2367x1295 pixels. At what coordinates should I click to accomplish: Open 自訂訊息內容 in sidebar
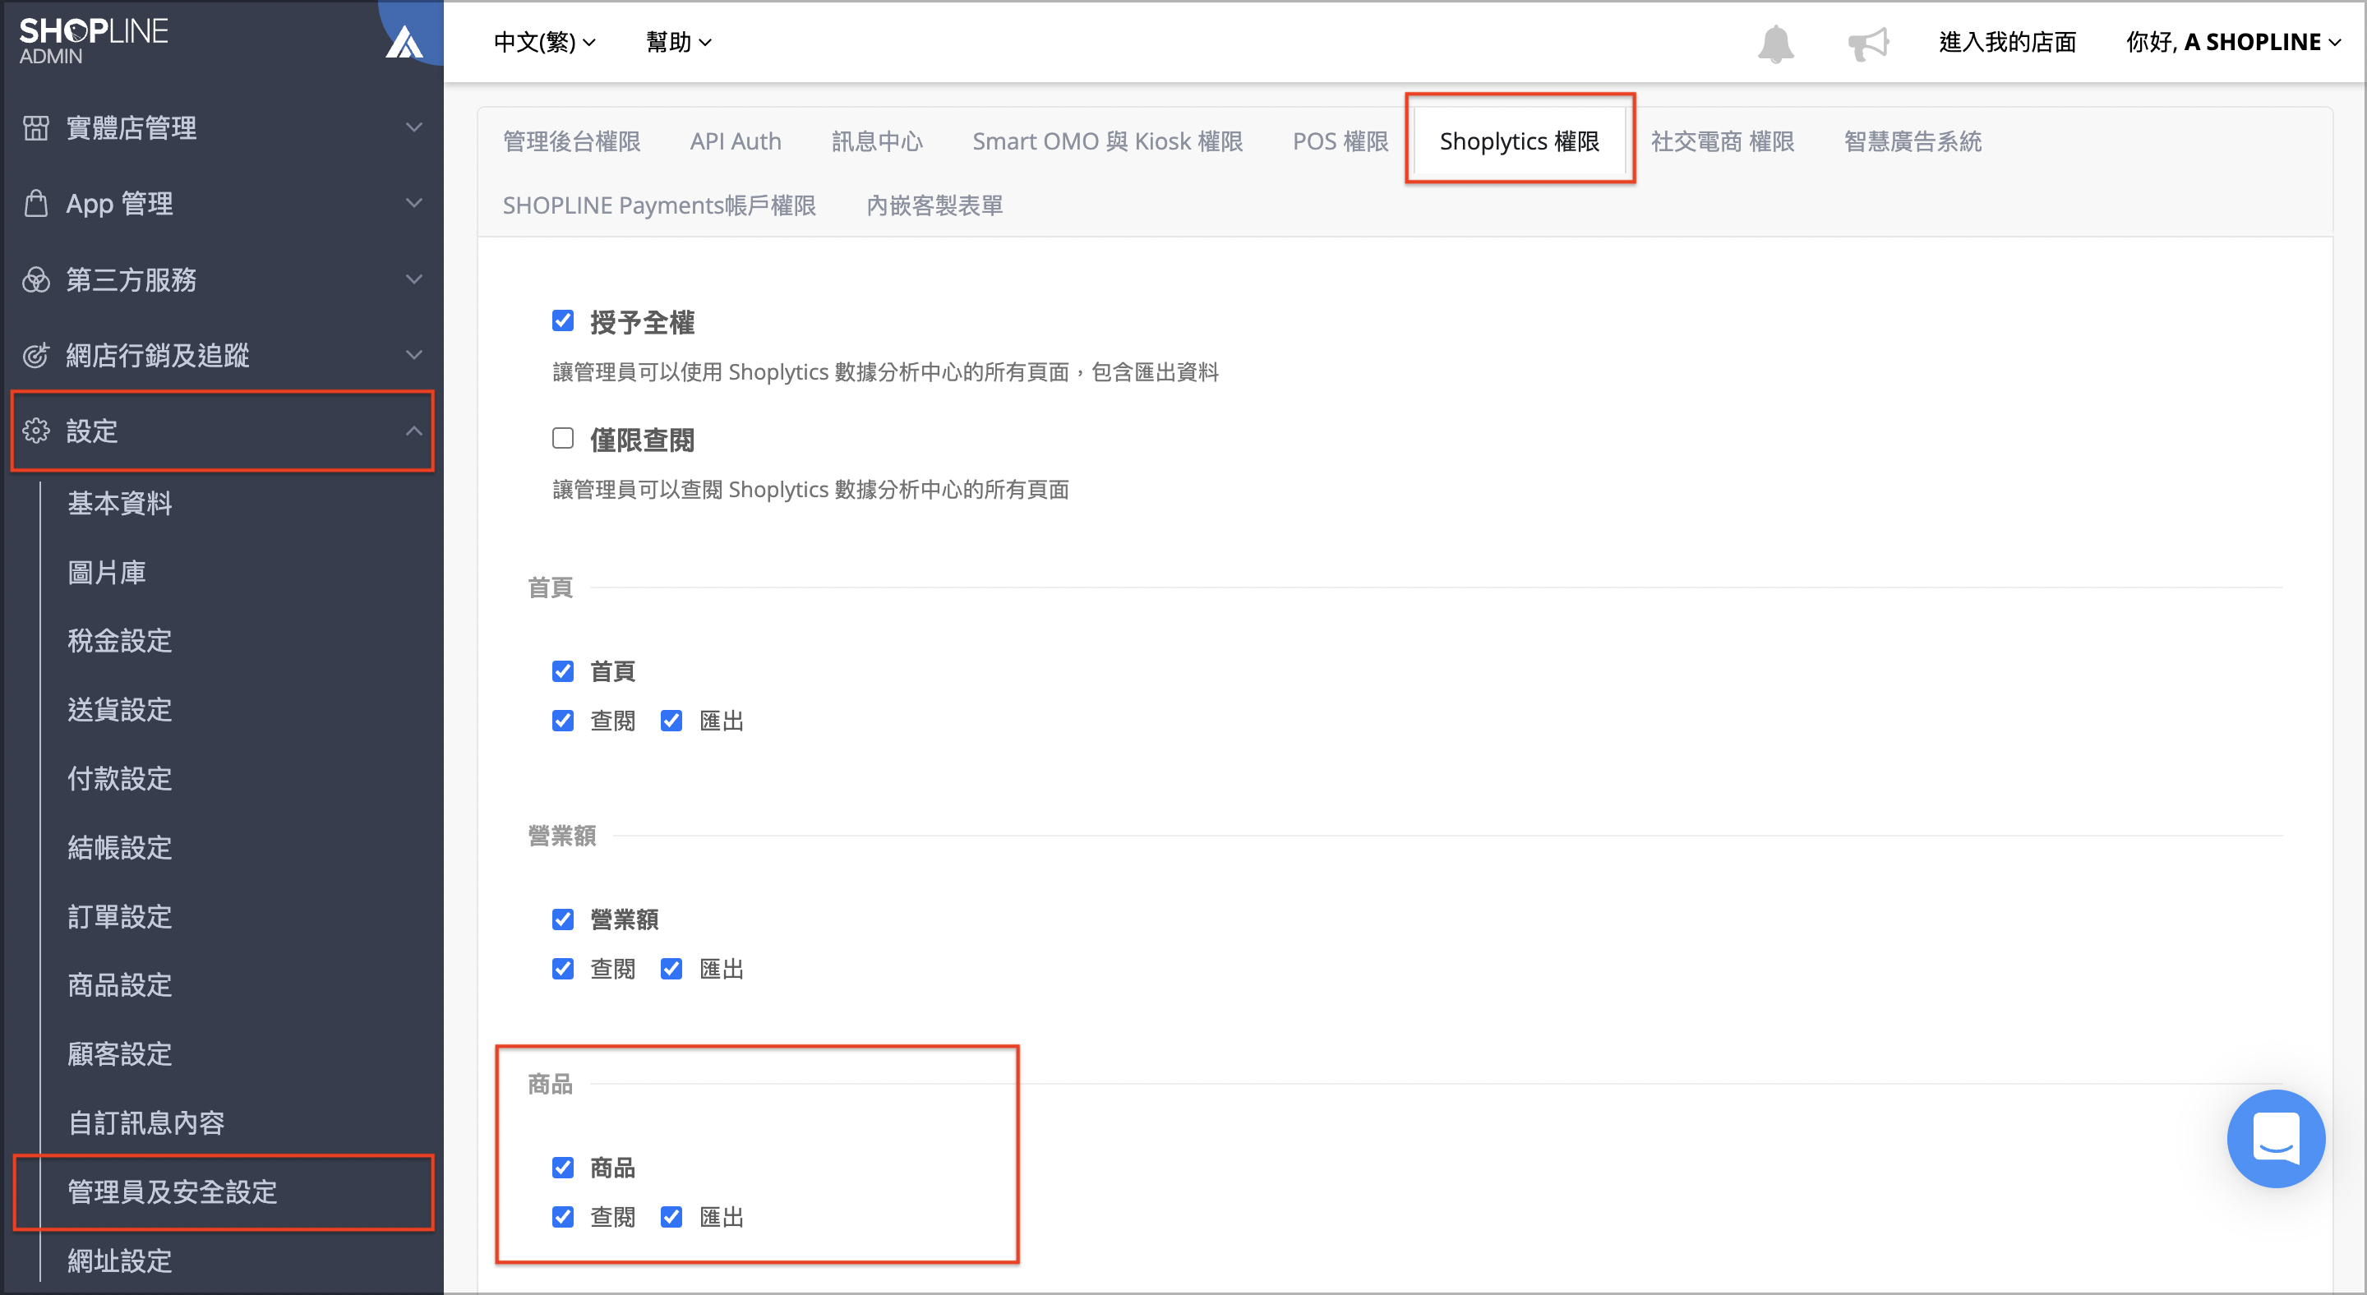pyautogui.click(x=146, y=1123)
